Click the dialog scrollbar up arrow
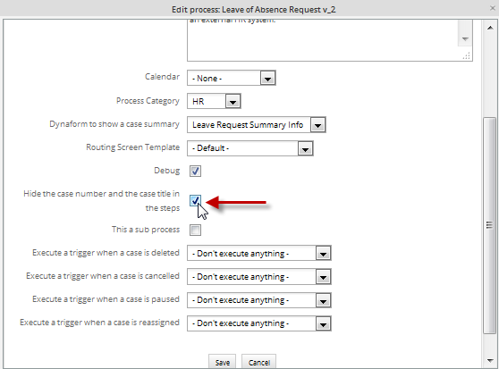The image size is (499, 369). (x=490, y=28)
